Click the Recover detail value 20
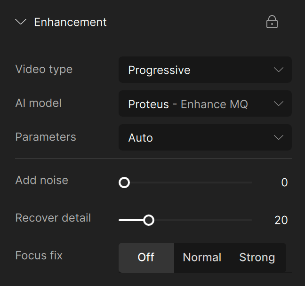 (x=281, y=220)
